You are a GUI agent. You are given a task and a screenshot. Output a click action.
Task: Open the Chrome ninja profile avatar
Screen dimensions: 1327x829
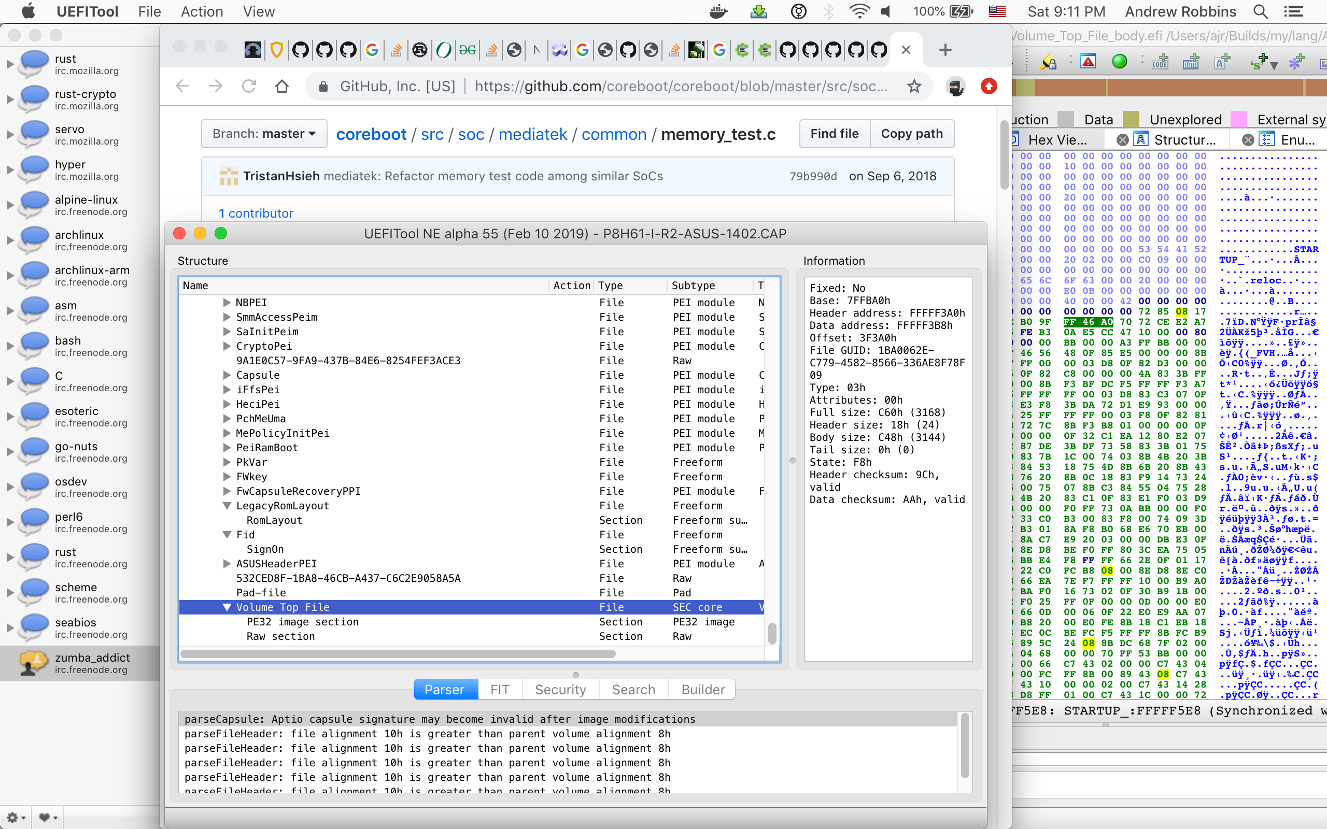pyautogui.click(x=956, y=86)
